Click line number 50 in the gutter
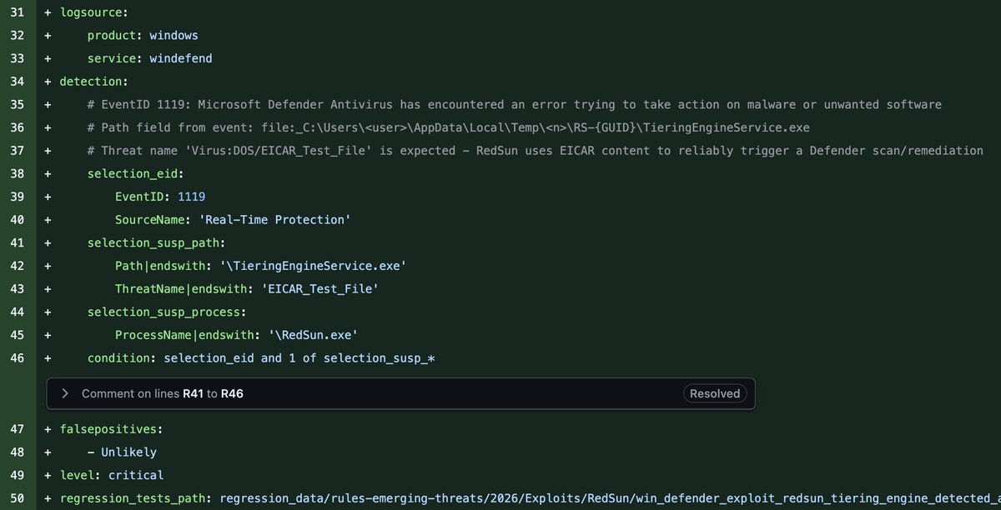1001x510 pixels. pos(18,498)
